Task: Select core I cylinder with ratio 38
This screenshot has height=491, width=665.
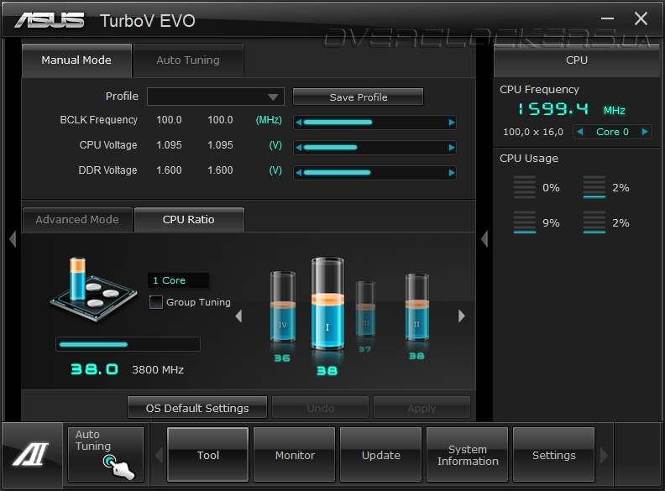Action: [327, 303]
